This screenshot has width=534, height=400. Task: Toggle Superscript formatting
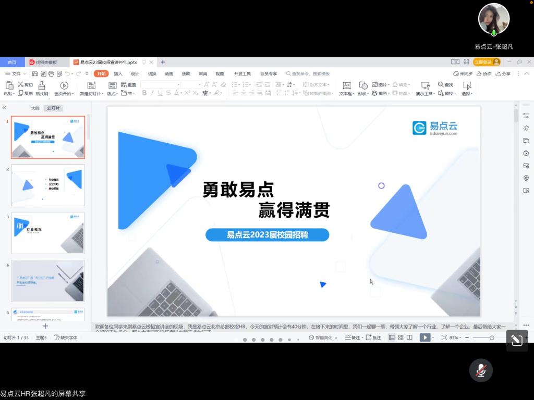tap(187, 93)
